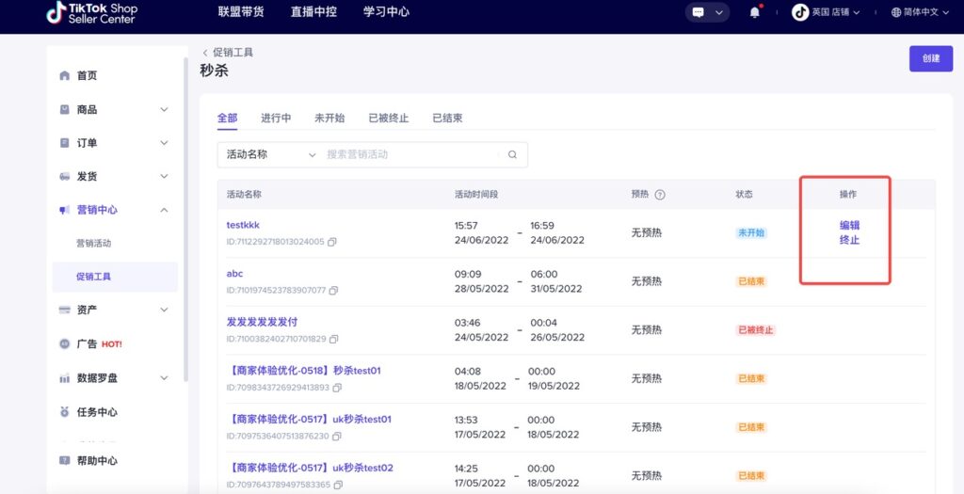
Task: Open 【商家体验优化-0517】uk秒杀test02 link
Action: point(311,468)
